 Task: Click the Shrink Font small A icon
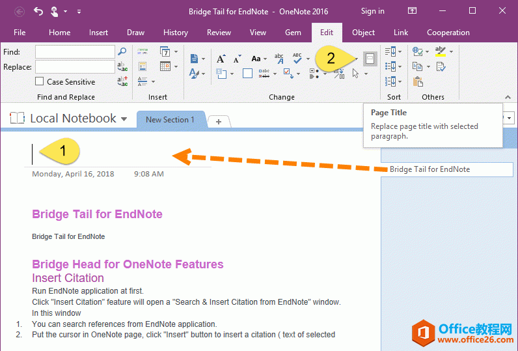click(x=237, y=59)
